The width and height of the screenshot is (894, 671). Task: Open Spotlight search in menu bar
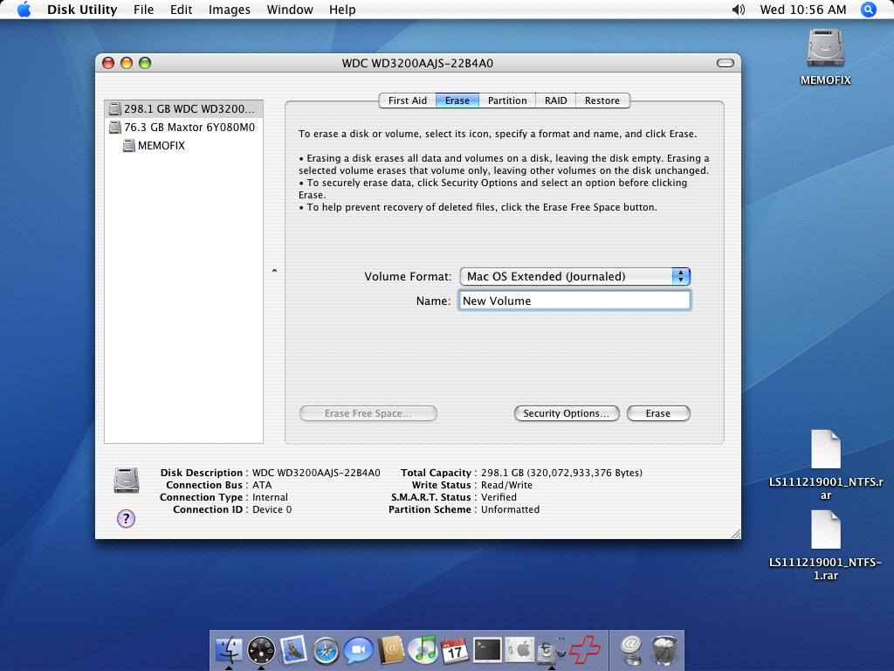[868, 10]
